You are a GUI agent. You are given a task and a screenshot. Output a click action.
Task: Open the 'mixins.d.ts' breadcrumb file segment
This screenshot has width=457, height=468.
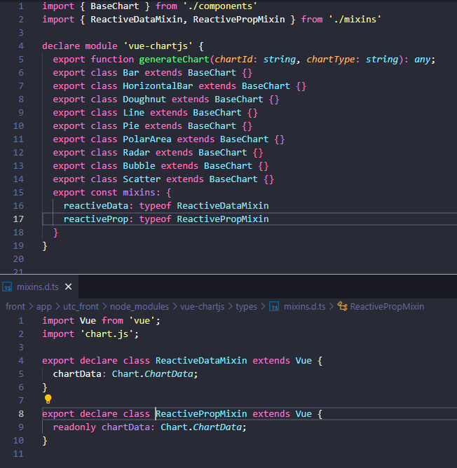[304, 307]
